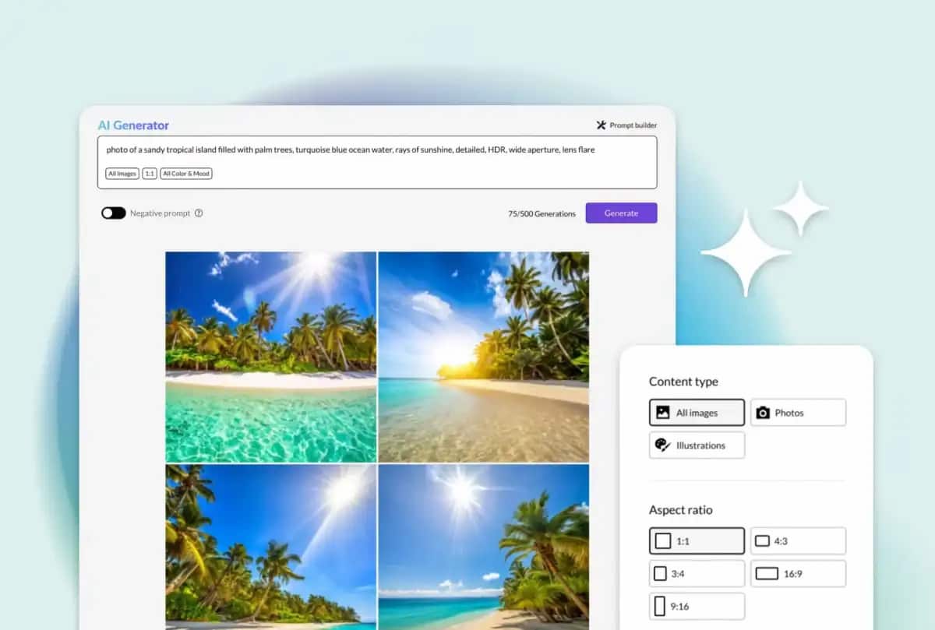Choose the 16:9 aspect ratio
935x630 pixels.
[798, 573]
